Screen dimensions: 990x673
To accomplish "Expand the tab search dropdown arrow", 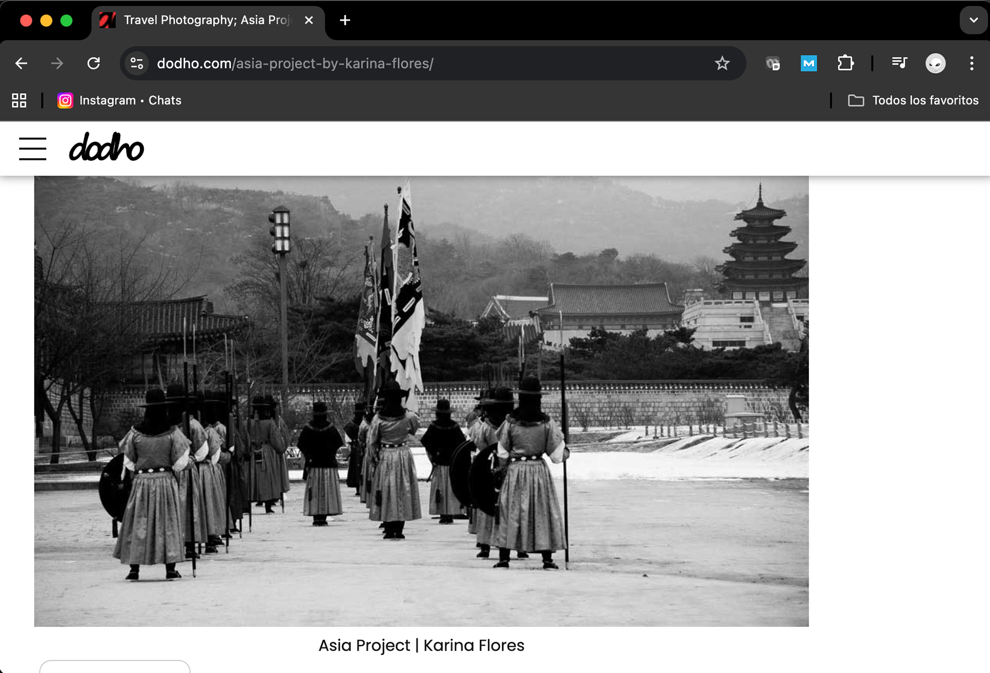I will [973, 21].
